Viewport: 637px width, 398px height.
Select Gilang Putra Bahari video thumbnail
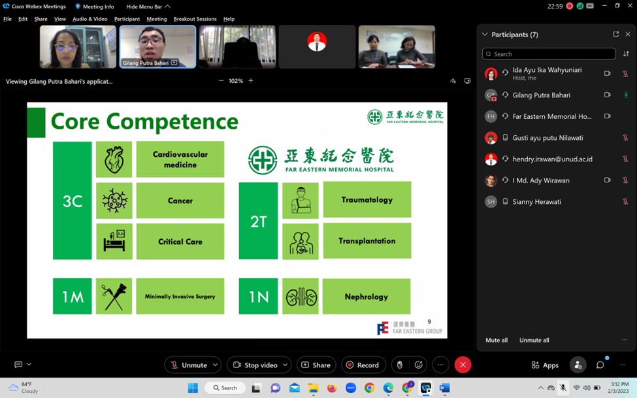(x=157, y=46)
